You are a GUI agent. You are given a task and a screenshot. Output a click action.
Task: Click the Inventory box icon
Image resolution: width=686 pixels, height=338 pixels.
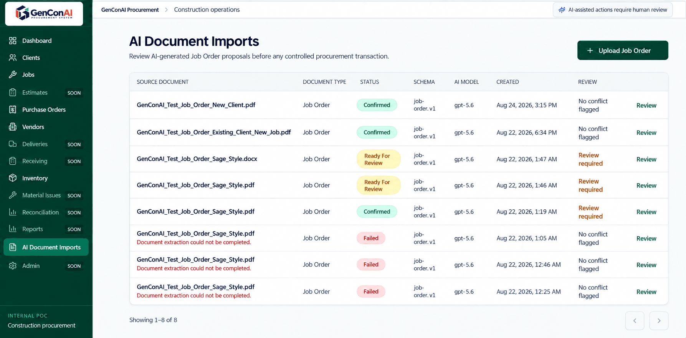(13, 178)
